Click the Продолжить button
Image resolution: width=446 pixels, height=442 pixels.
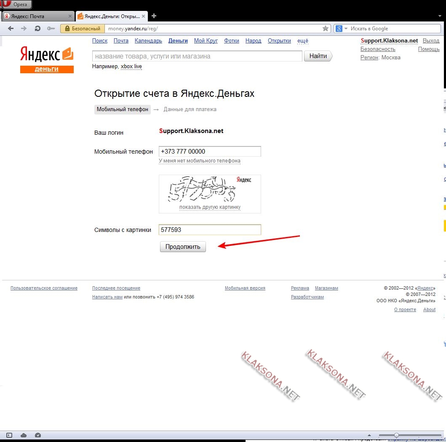pos(183,246)
